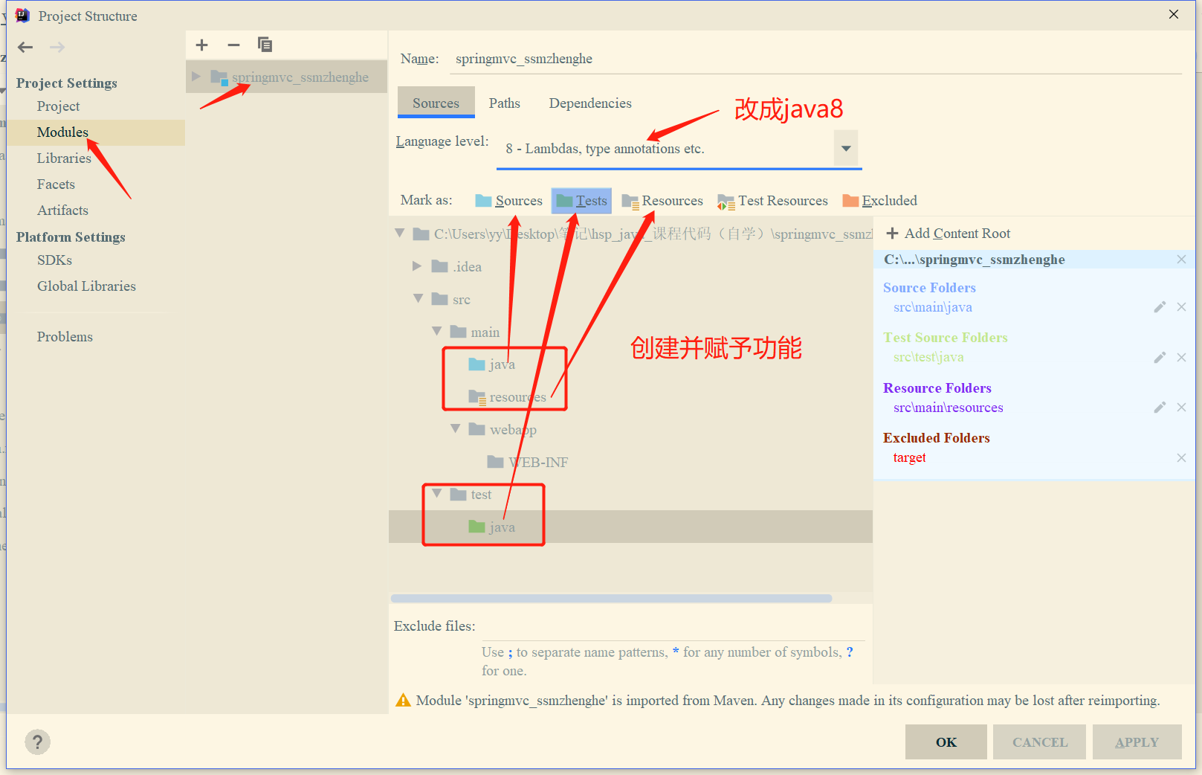Screen dimensions: 1202x775
Task: Open the Problems section
Action: pos(65,337)
